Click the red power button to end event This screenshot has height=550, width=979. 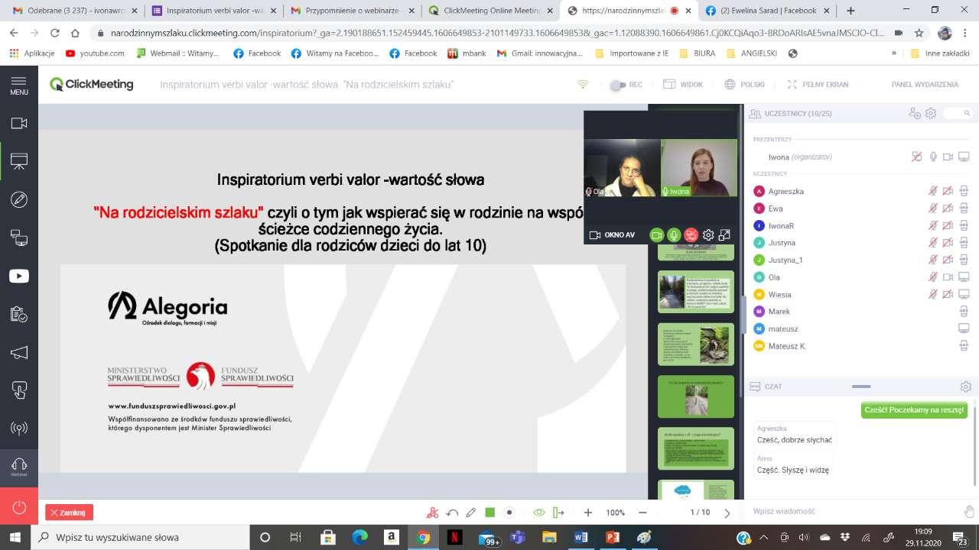coord(18,507)
